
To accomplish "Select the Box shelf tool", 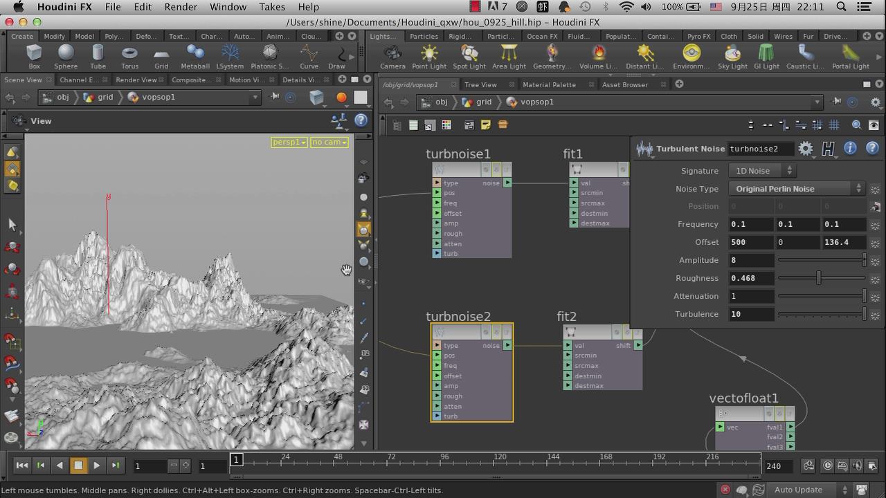I will [34, 57].
